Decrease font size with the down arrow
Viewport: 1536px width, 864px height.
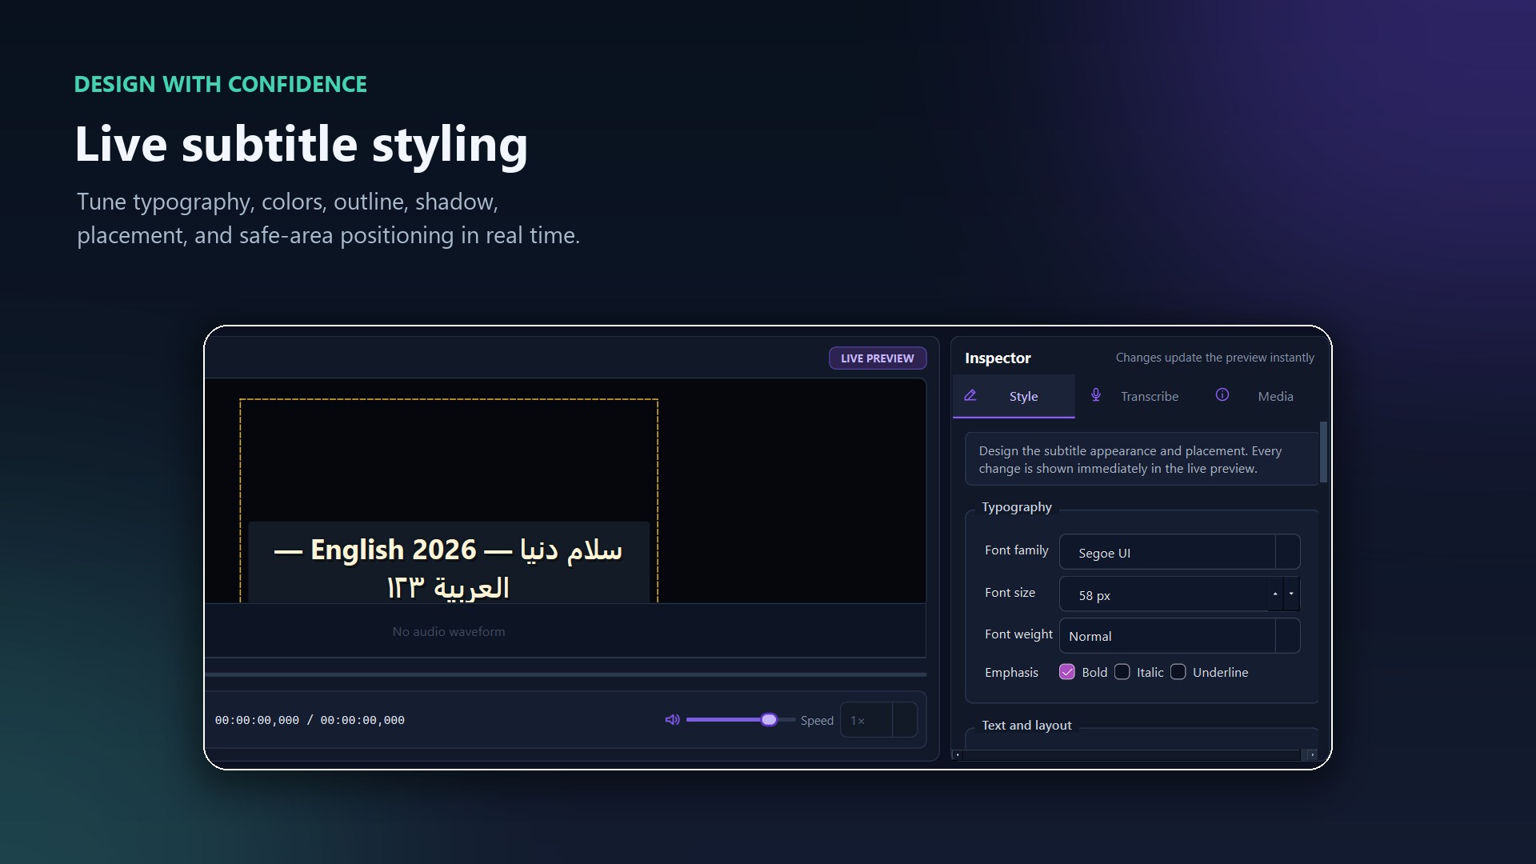[1291, 594]
